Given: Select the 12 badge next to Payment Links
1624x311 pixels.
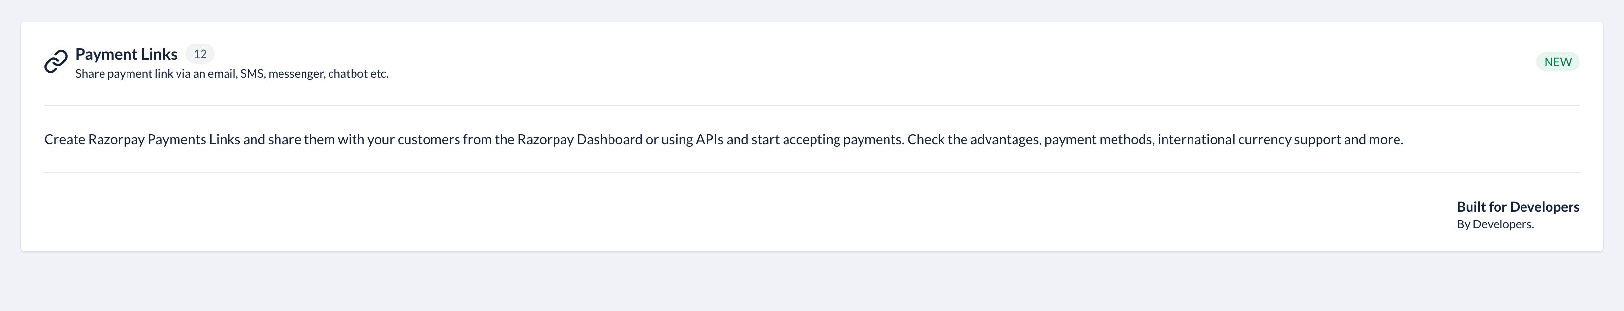Looking at the screenshot, I should (201, 55).
